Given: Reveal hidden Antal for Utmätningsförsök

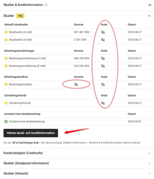Looking at the screenshot, I should point(103,103).
